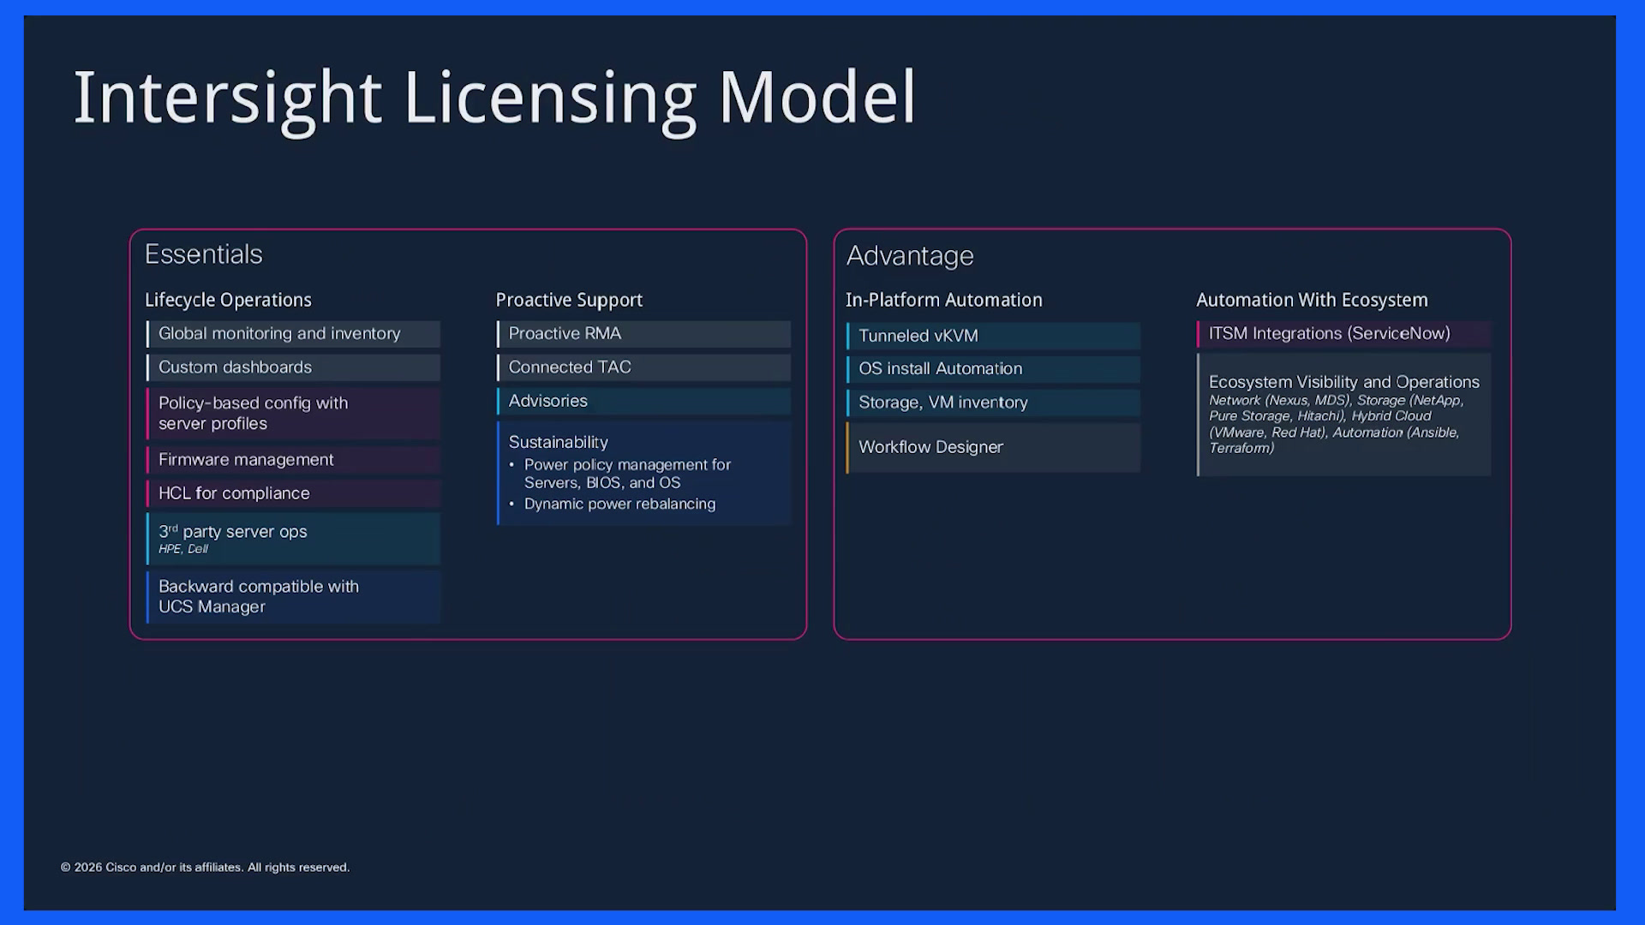The image size is (1645, 925).
Task: Click the 'Automation With Ecosystem' column heading
Action: [1312, 300]
